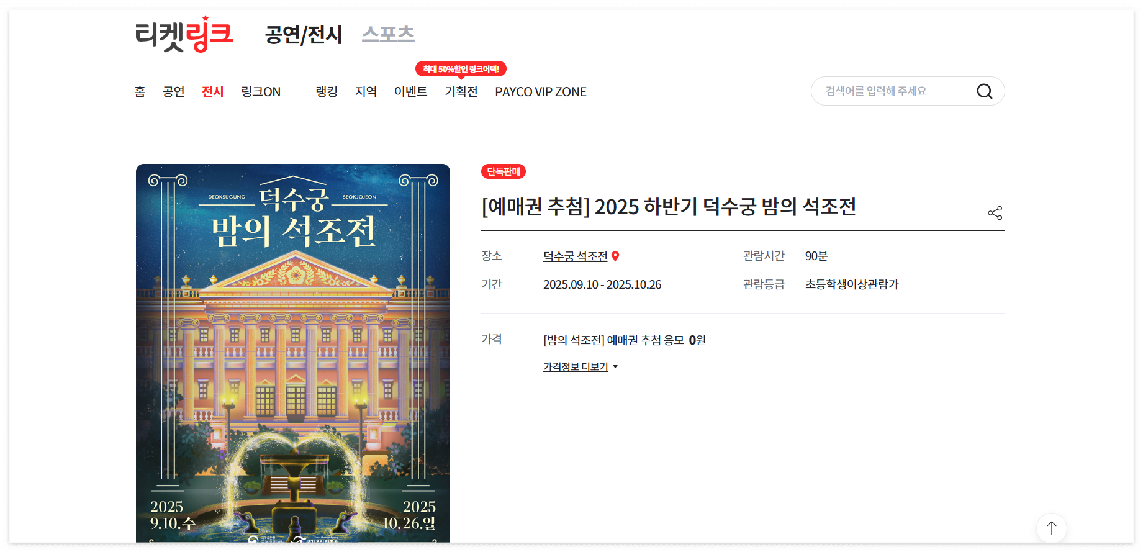1143x552 pixels.
Task: Click the search magnifier icon
Action: 984,91
